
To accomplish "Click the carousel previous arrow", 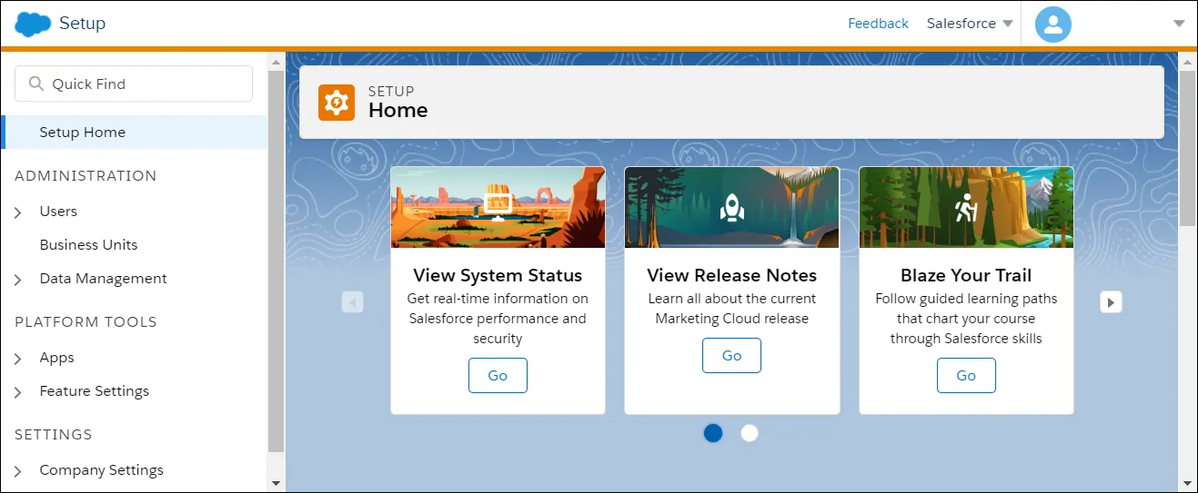I will (353, 301).
